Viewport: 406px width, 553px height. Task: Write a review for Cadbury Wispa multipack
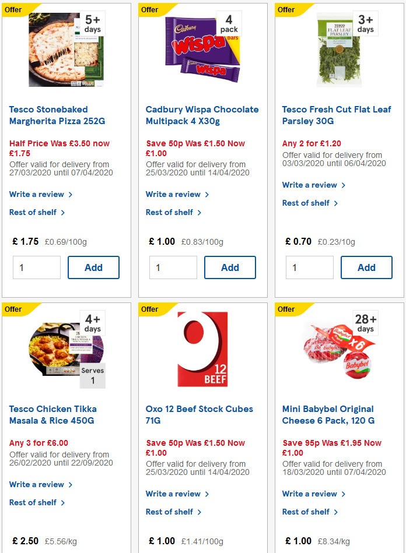pyautogui.click(x=173, y=193)
